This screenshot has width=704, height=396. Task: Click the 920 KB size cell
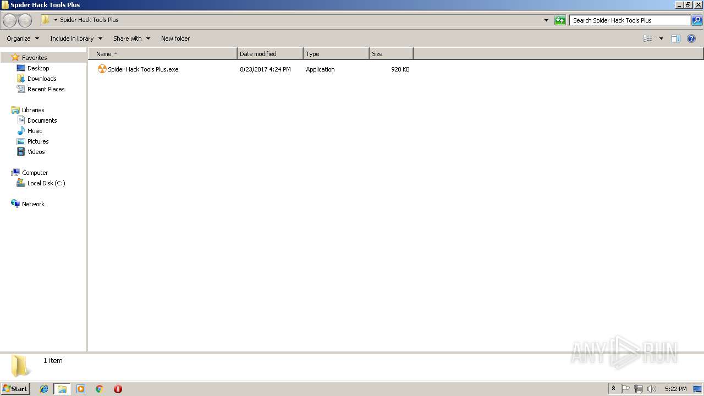click(x=400, y=69)
